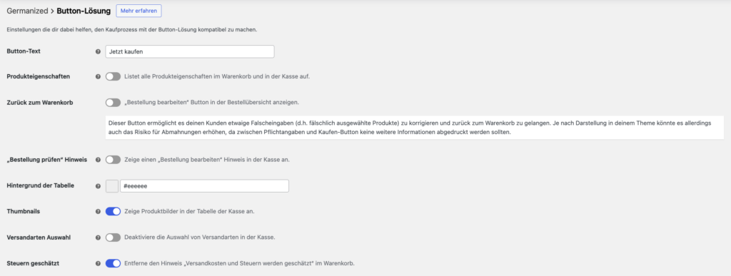The image size is (731, 276).
Task: Show help icon for Thumbnails
Action: (x=98, y=211)
